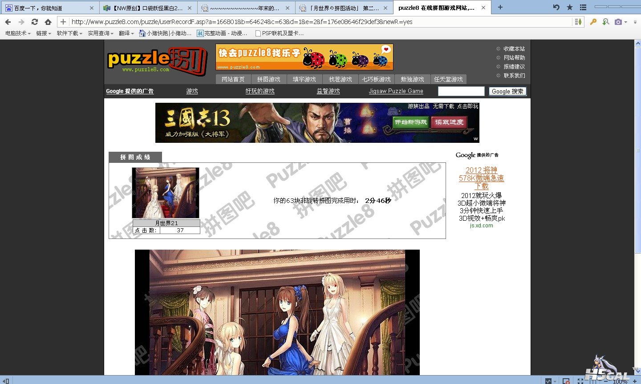Click the 开始新游戏 button in the banner
Image resolution: width=641 pixels, height=384 pixels.
(411, 122)
